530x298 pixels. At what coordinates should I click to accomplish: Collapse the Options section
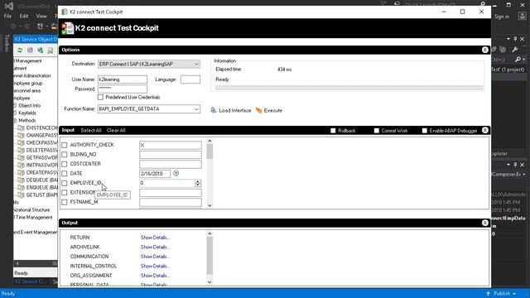[x=485, y=50]
